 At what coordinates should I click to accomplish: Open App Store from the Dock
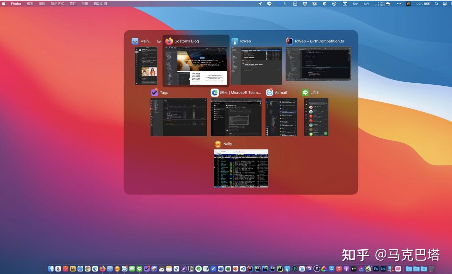point(332,269)
